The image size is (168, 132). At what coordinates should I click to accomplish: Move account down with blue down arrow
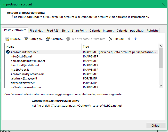point(135,39)
